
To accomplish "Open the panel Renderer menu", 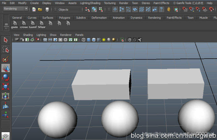I will (66, 35).
